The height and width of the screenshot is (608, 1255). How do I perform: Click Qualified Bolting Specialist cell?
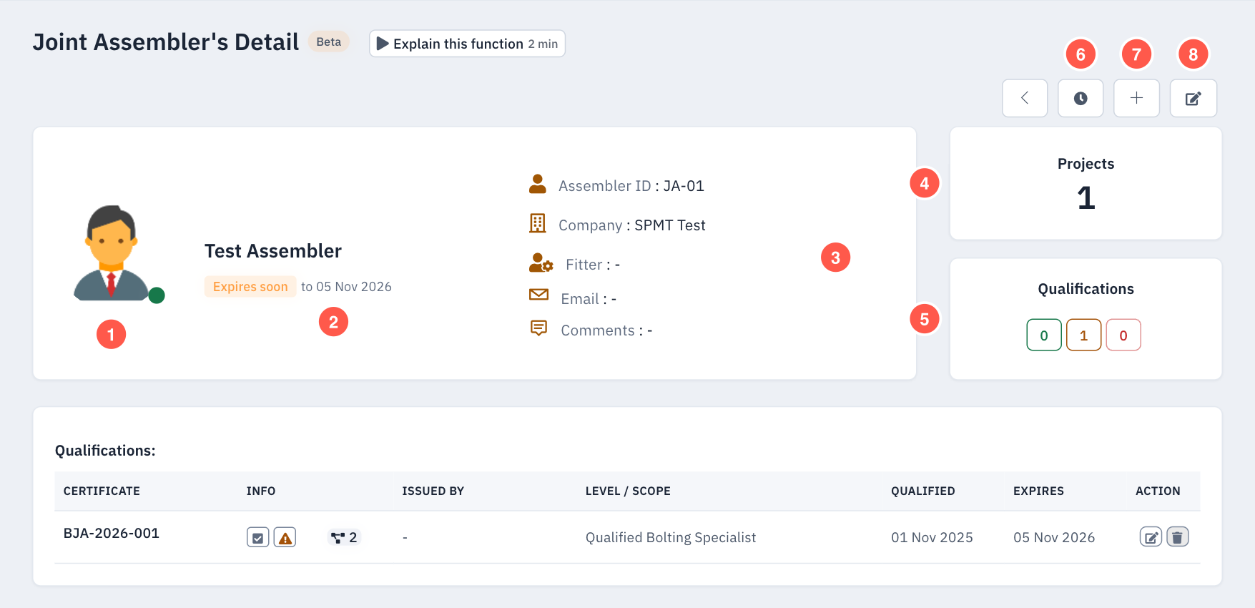(x=670, y=537)
